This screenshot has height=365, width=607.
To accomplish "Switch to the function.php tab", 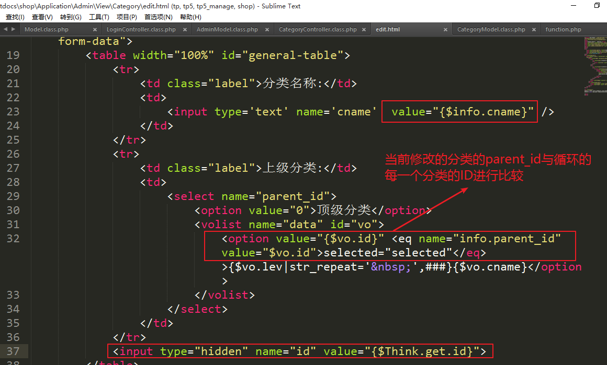I will click(563, 30).
